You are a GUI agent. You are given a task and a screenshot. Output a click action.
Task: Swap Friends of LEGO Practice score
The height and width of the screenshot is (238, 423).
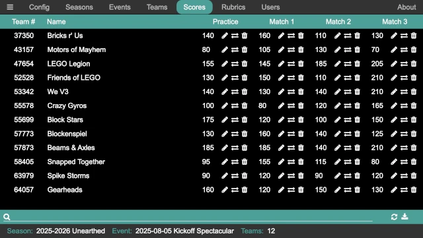click(x=235, y=78)
